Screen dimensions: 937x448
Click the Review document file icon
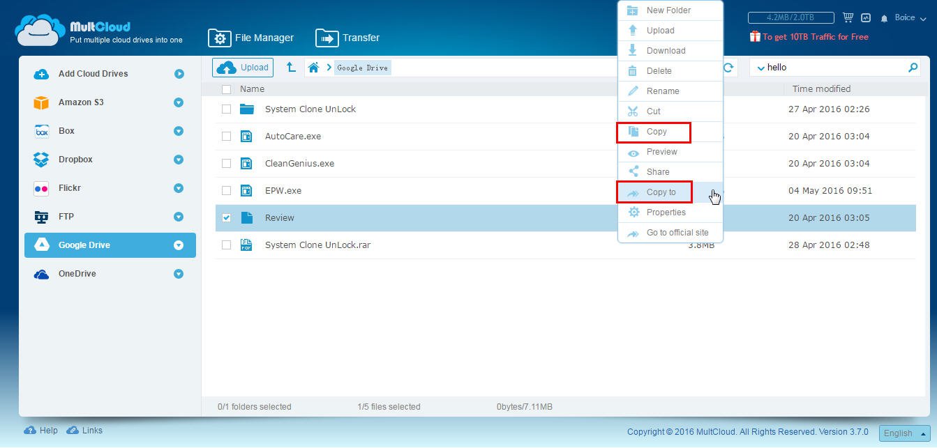pyautogui.click(x=246, y=218)
